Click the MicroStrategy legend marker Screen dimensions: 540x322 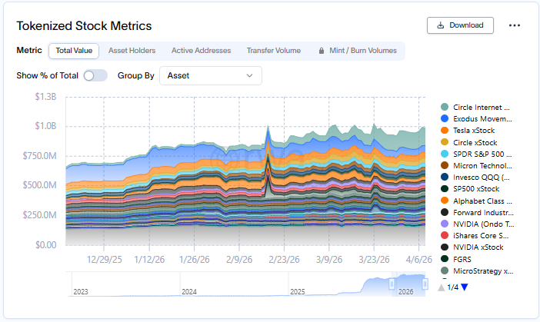tap(445, 271)
